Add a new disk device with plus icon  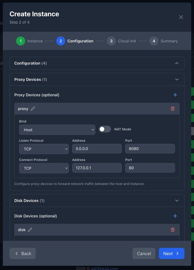tap(175, 216)
